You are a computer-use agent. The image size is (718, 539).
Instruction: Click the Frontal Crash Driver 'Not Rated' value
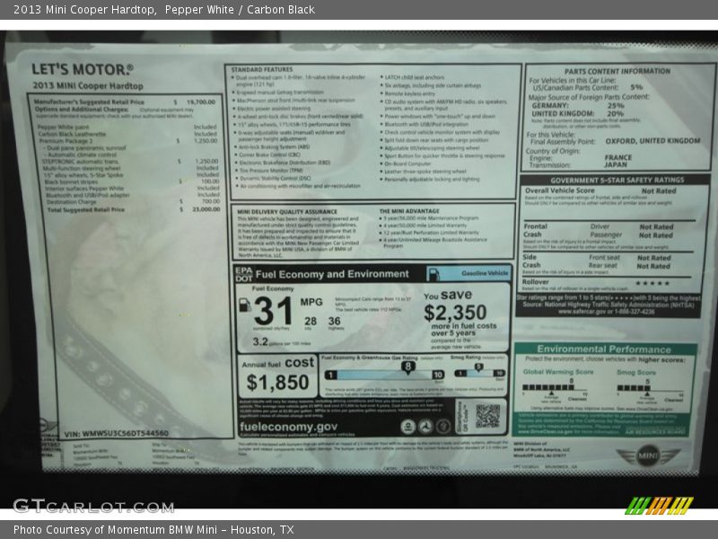click(656, 227)
